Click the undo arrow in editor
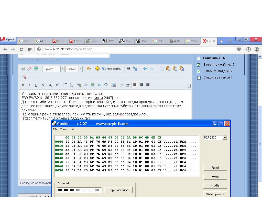Image resolution: width=262 pixels, height=197 pixels. pos(145,68)
